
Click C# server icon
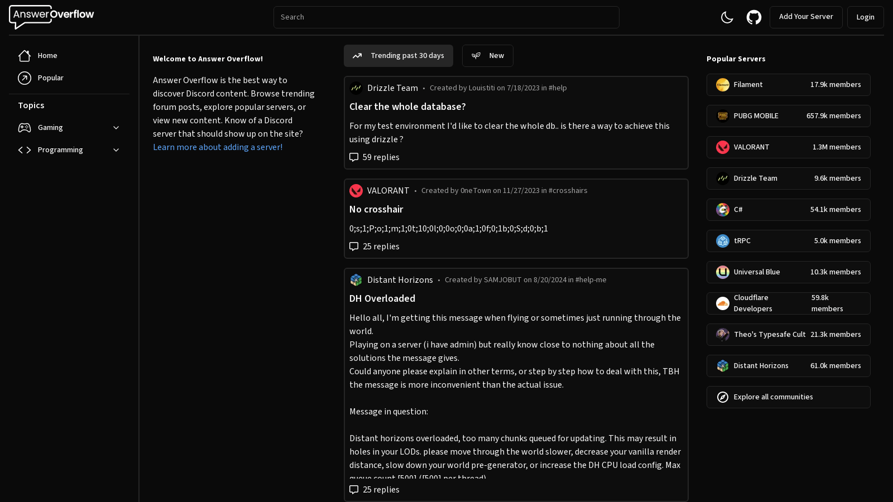723,210
